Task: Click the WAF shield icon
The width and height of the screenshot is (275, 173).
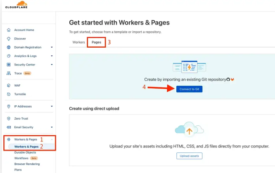Action: click(9, 85)
